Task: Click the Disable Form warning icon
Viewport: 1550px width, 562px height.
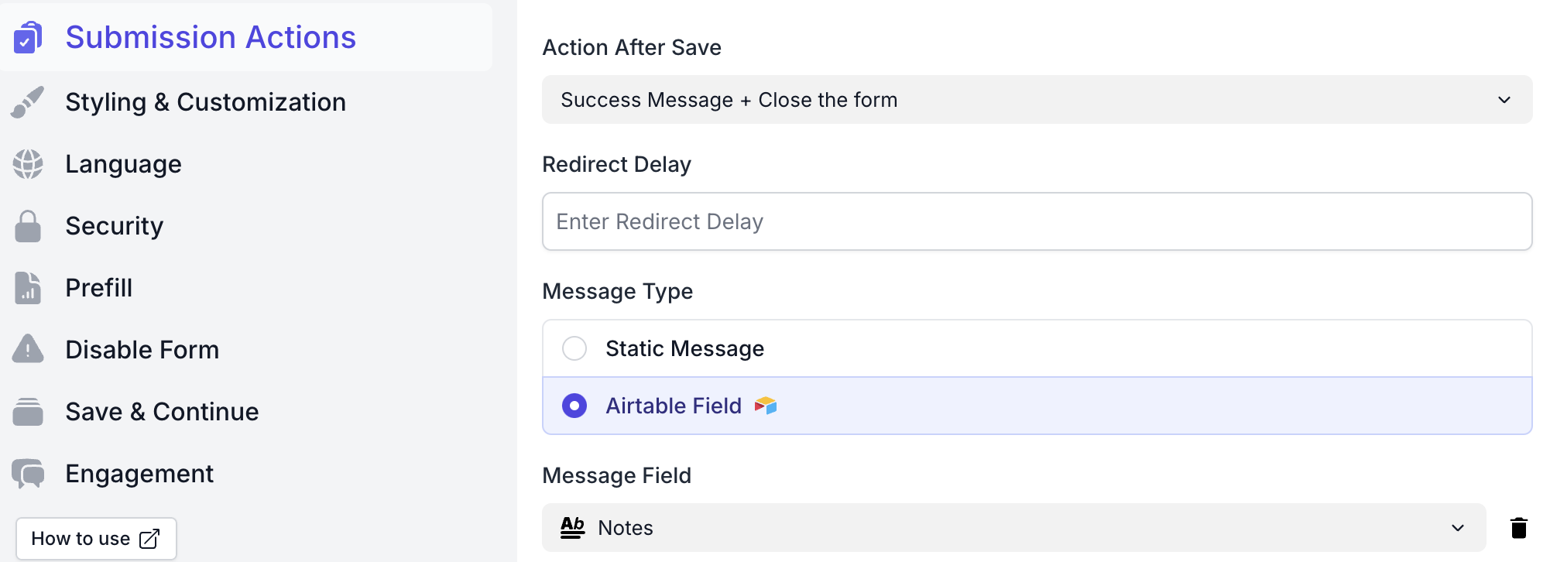Action: 28,350
